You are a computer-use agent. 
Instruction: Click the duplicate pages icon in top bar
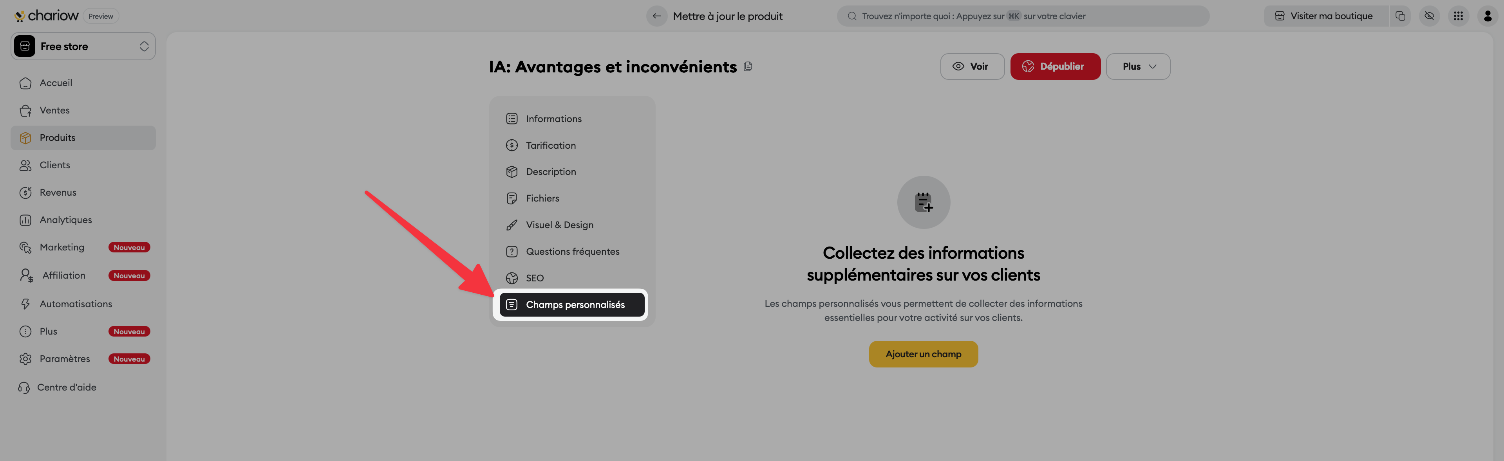1400,16
